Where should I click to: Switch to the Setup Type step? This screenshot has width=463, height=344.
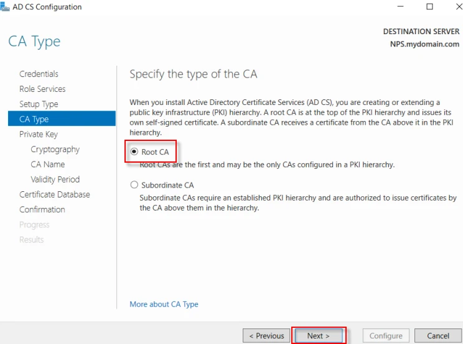pyautogui.click(x=39, y=104)
